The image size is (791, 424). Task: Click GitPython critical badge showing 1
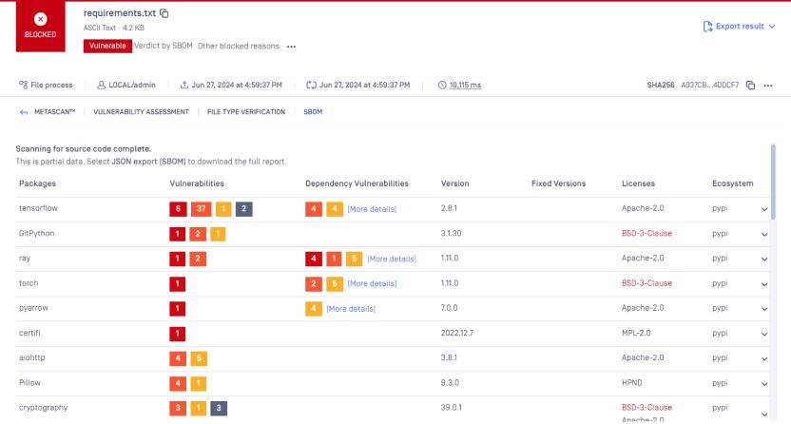click(177, 234)
